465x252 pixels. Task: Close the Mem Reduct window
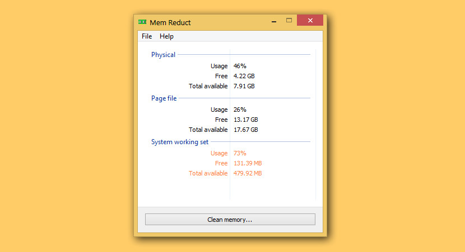310,20
